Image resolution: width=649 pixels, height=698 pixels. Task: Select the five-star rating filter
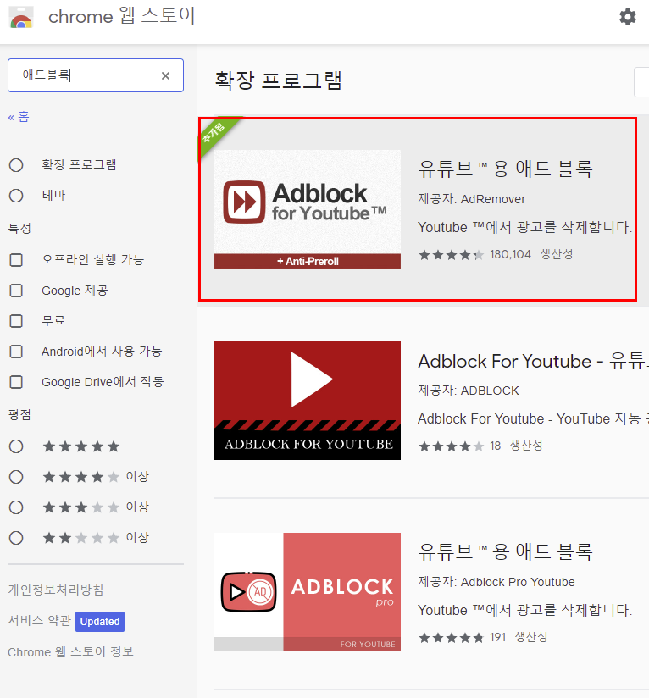(x=16, y=446)
